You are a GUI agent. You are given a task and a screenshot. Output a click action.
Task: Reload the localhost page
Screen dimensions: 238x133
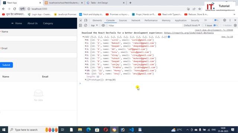coord(15,9)
